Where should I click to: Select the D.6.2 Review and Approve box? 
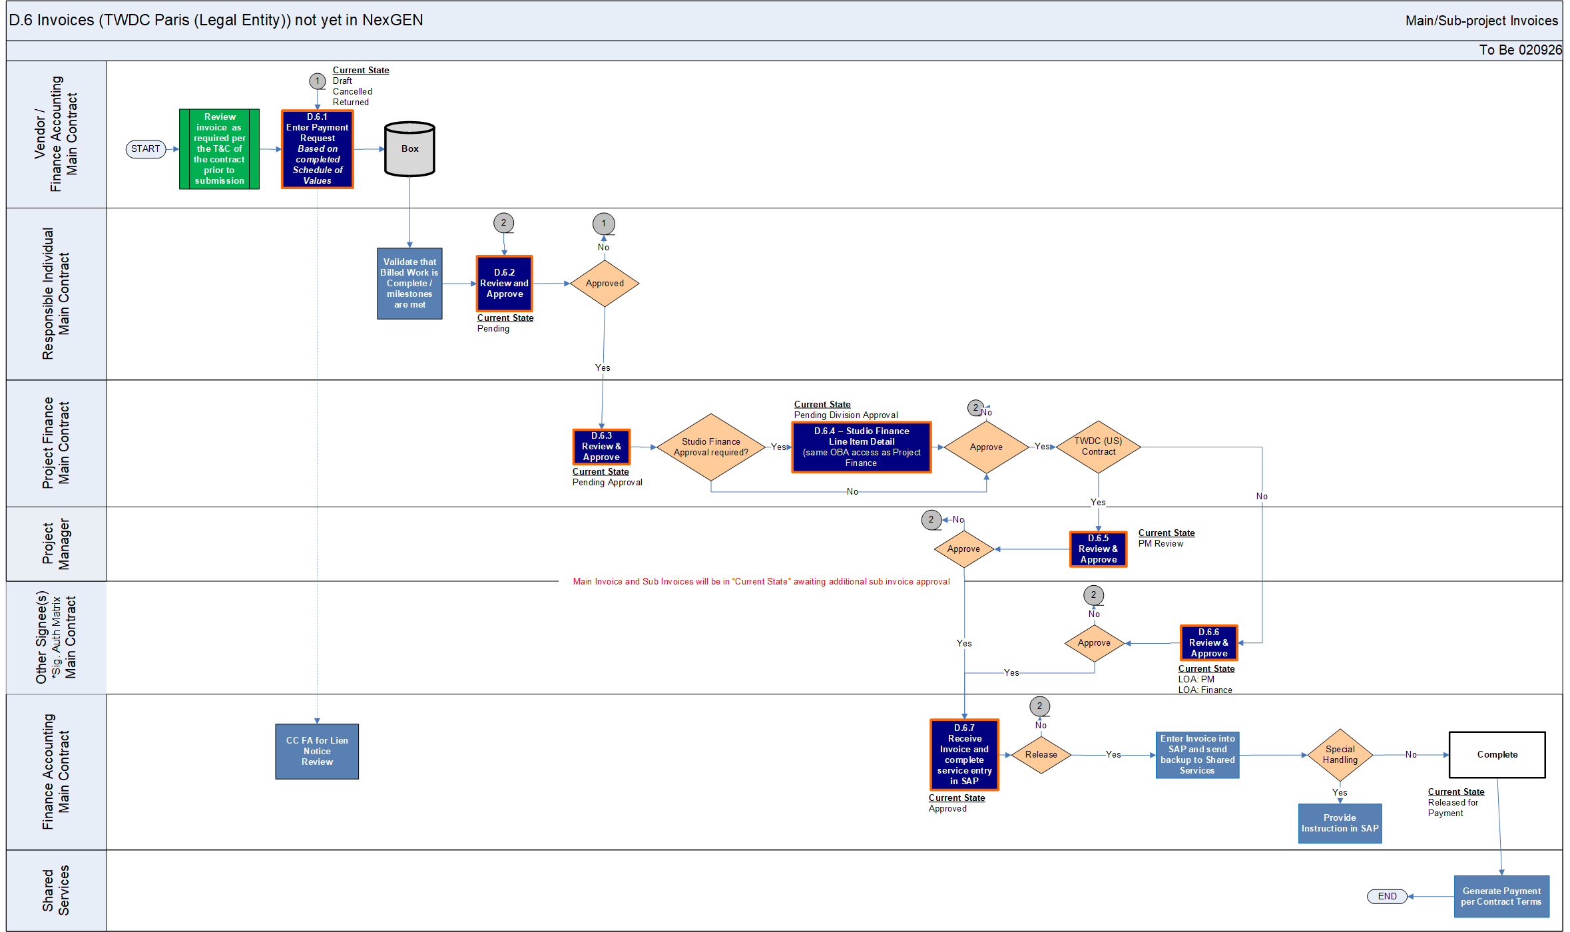pos(504,284)
